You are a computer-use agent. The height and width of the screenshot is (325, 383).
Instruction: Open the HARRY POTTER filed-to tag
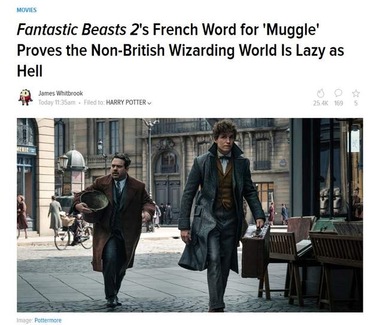click(x=126, y=102)
